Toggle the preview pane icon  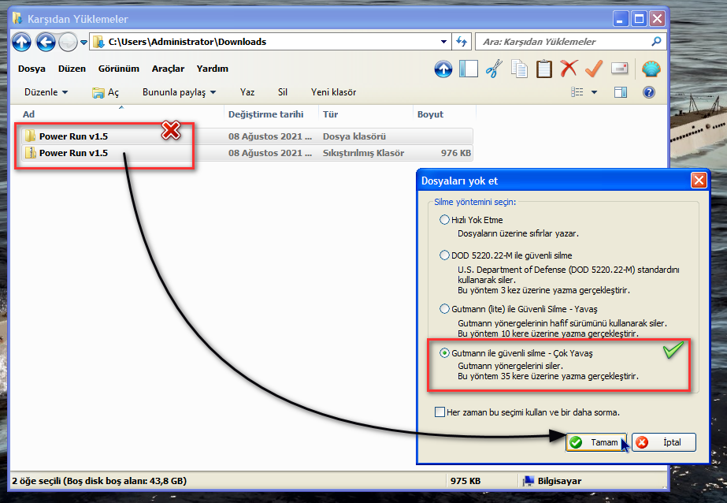[x=621, y=92]
